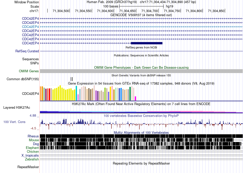This screenshot has width=243, height=173.
Task: Open Multiz Alignments of 100 Vertebrates title
Action: [x=141, y=133]
